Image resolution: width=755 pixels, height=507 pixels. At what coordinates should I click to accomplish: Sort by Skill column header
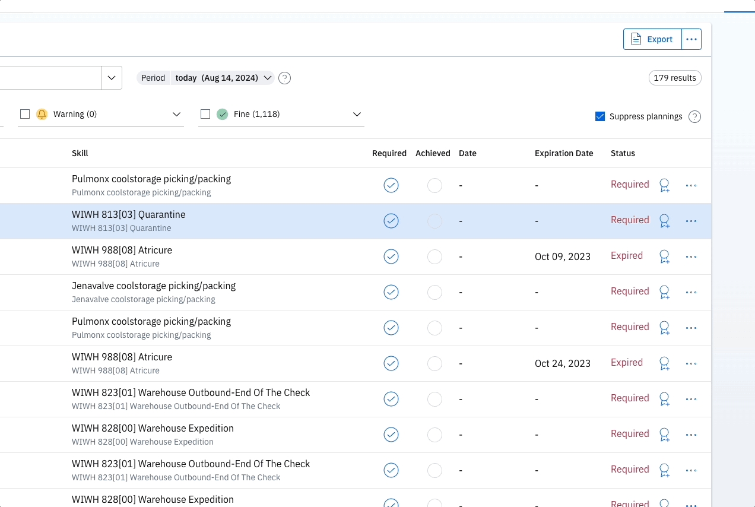(x=80, y=153)
